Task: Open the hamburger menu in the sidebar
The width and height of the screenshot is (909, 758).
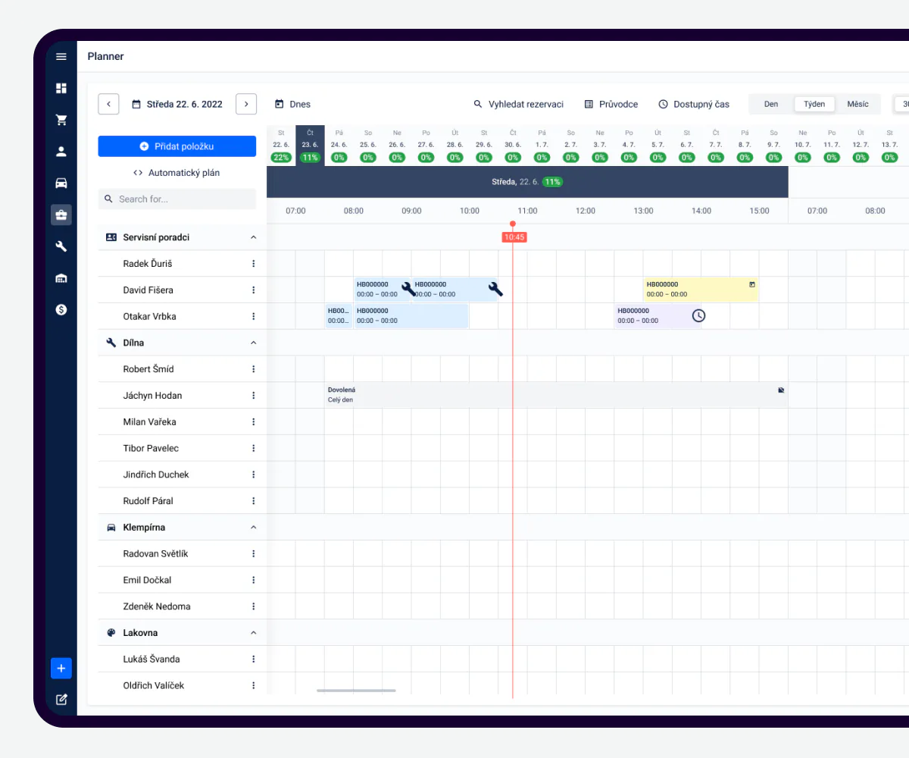Action: point(61,57)
